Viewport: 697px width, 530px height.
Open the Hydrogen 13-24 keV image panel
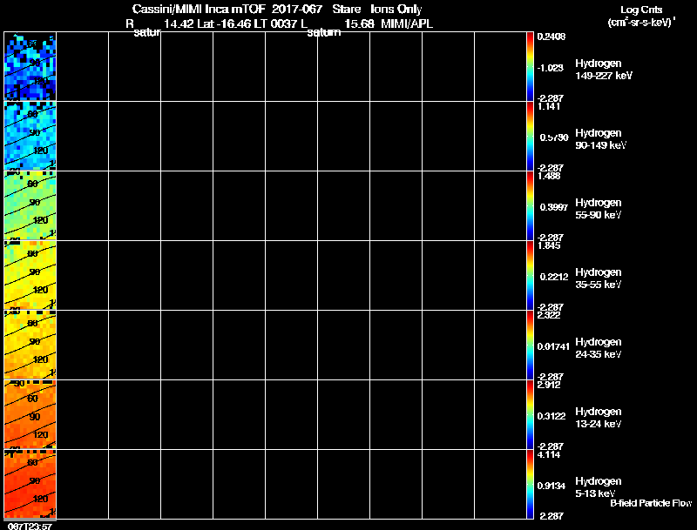coord(30,414)
